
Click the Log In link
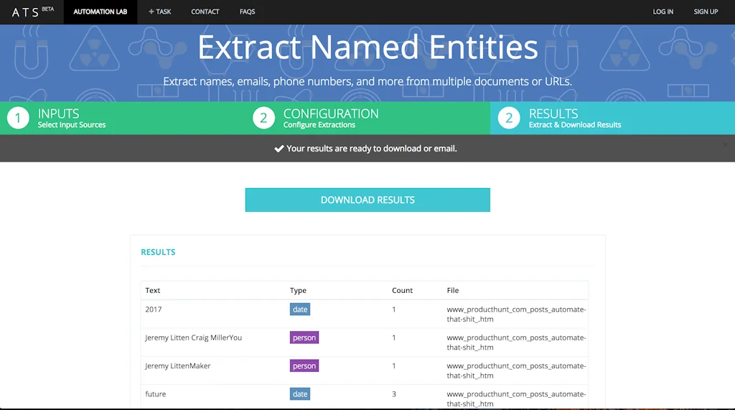[663, 11]
